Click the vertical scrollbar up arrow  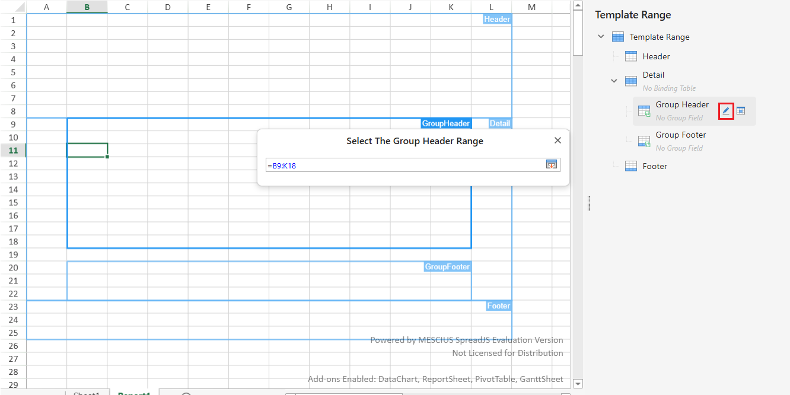click(578, 6)
